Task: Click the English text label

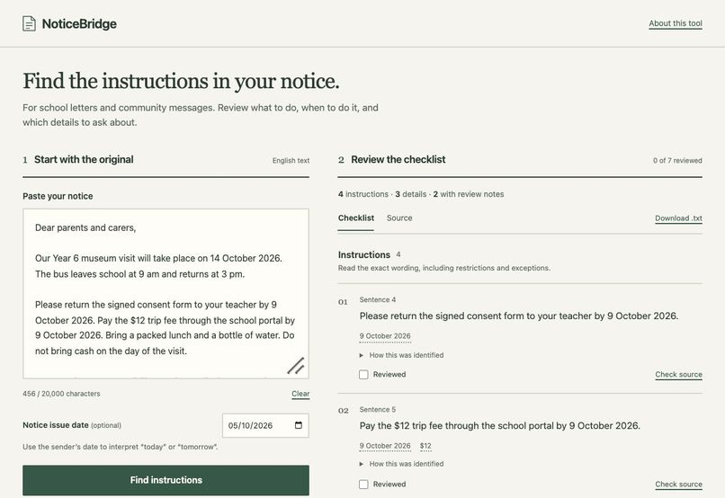Action: (291, 160)
